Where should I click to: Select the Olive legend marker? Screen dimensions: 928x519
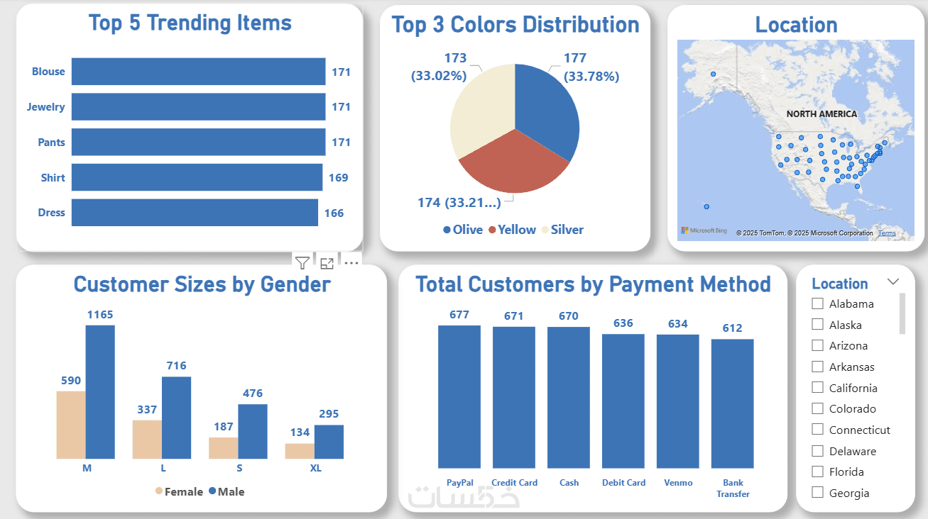[x=447, y=230]
